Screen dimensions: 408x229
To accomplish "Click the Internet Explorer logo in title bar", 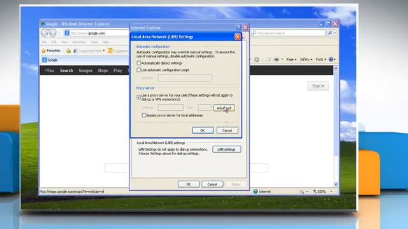I will 43,24.
